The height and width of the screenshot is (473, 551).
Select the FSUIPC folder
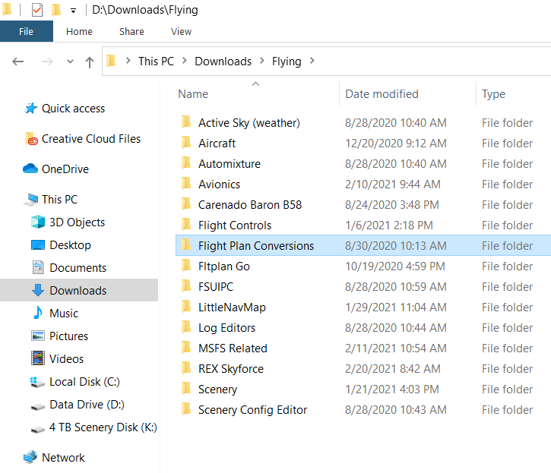[x=363, y=286]
